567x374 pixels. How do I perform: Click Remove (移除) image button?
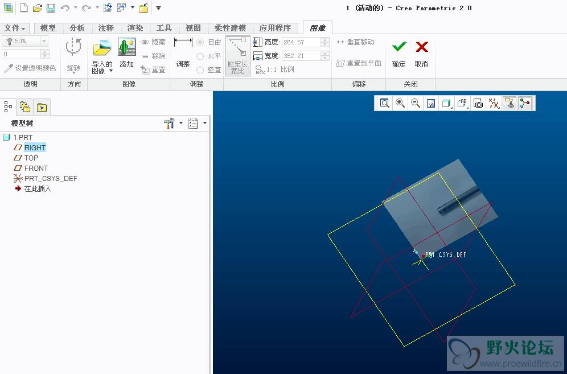[153, 56]
